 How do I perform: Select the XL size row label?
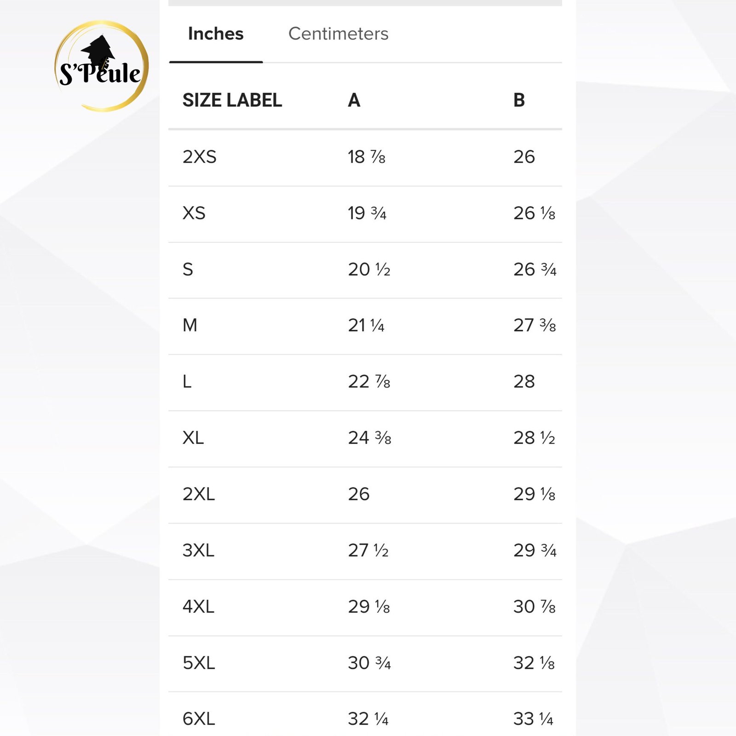pyautogui.click(x=193, y=438)
